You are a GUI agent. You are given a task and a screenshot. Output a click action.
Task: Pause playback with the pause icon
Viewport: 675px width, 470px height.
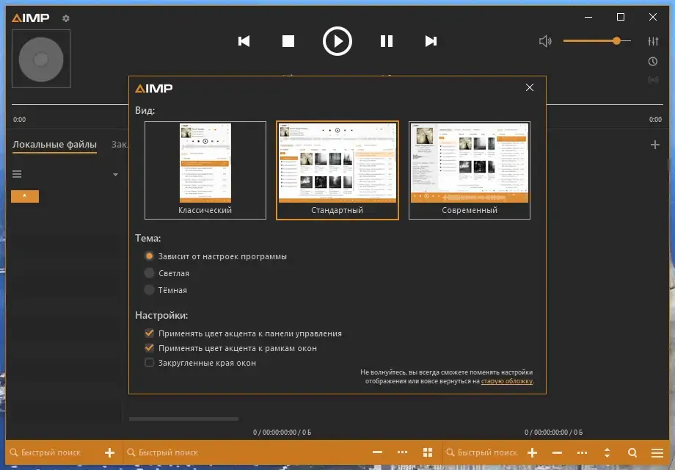point(387,41)
